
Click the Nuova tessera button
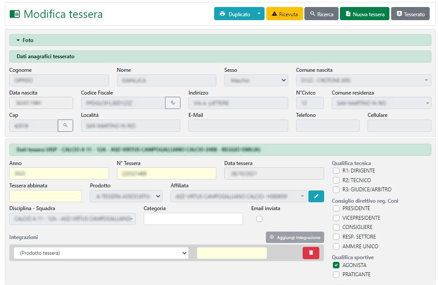pyautogui.click(x=364, y=14)
